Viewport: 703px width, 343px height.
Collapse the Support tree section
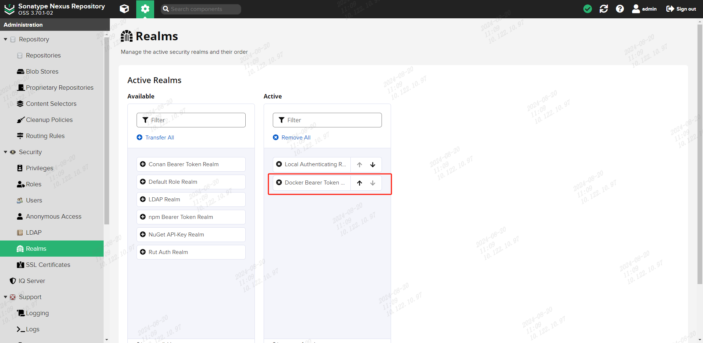[x=5, y=297]
